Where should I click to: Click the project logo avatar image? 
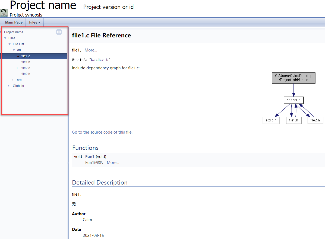click(x=4, y=13)
